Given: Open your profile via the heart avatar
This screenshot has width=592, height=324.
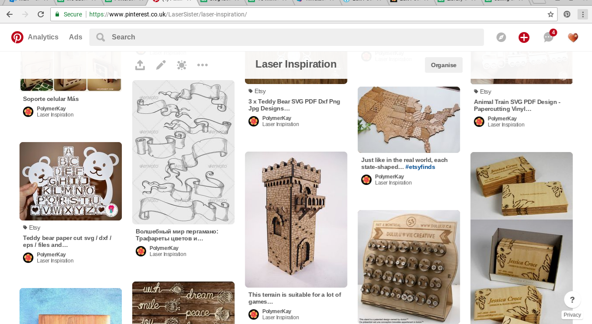Looking at the screenshot, I should [572, 37].
